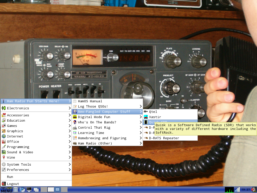Switch to the second white desktop in pager
Viewport: 257px width, 193px height.
click(x=51, y=189)
